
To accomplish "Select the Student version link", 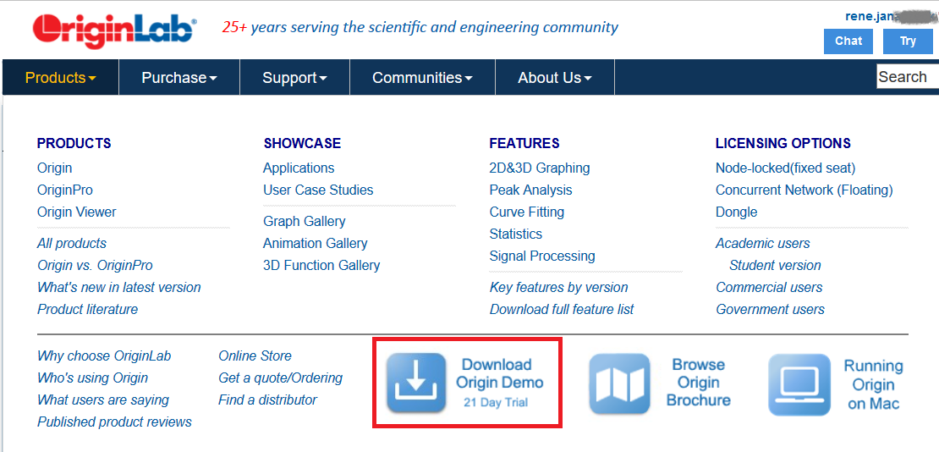I will coord(775,265).
